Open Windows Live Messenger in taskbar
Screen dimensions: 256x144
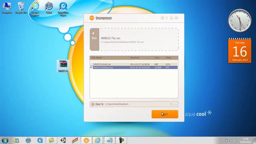pos(16,140)
